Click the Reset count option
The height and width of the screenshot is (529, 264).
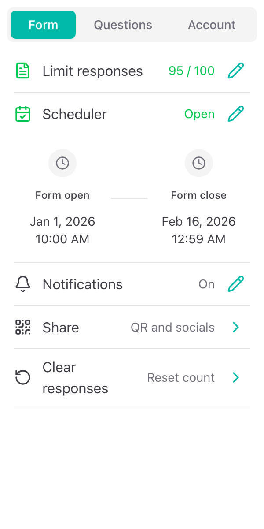point(180,377)
